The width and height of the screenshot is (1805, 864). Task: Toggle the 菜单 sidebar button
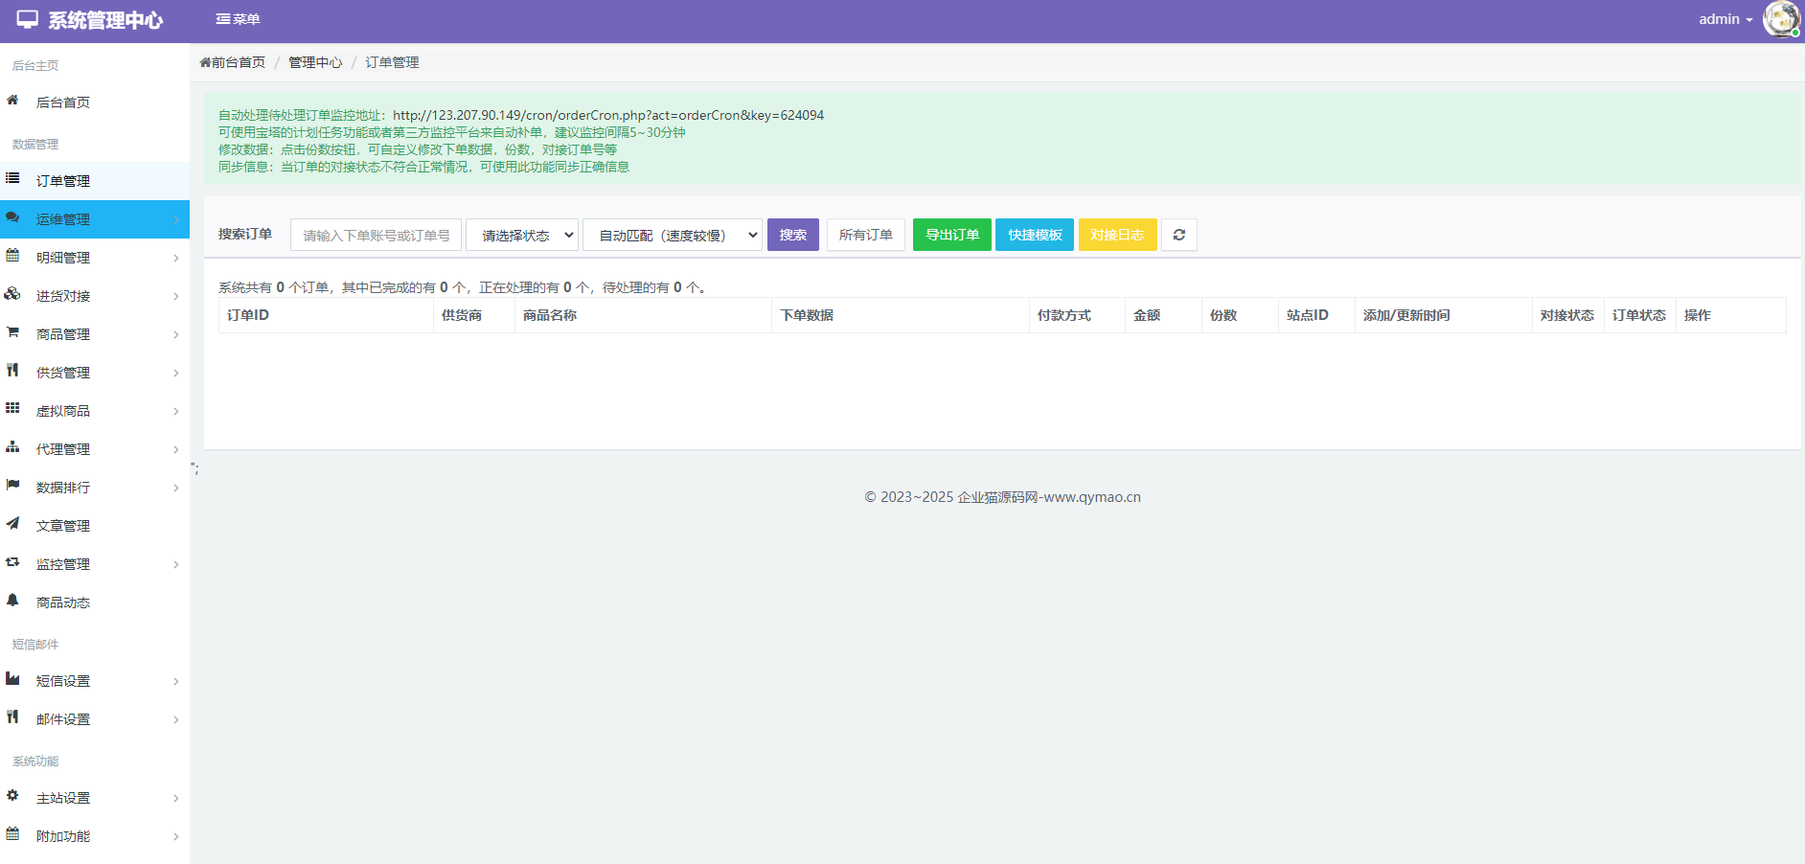tap(238, 19)
